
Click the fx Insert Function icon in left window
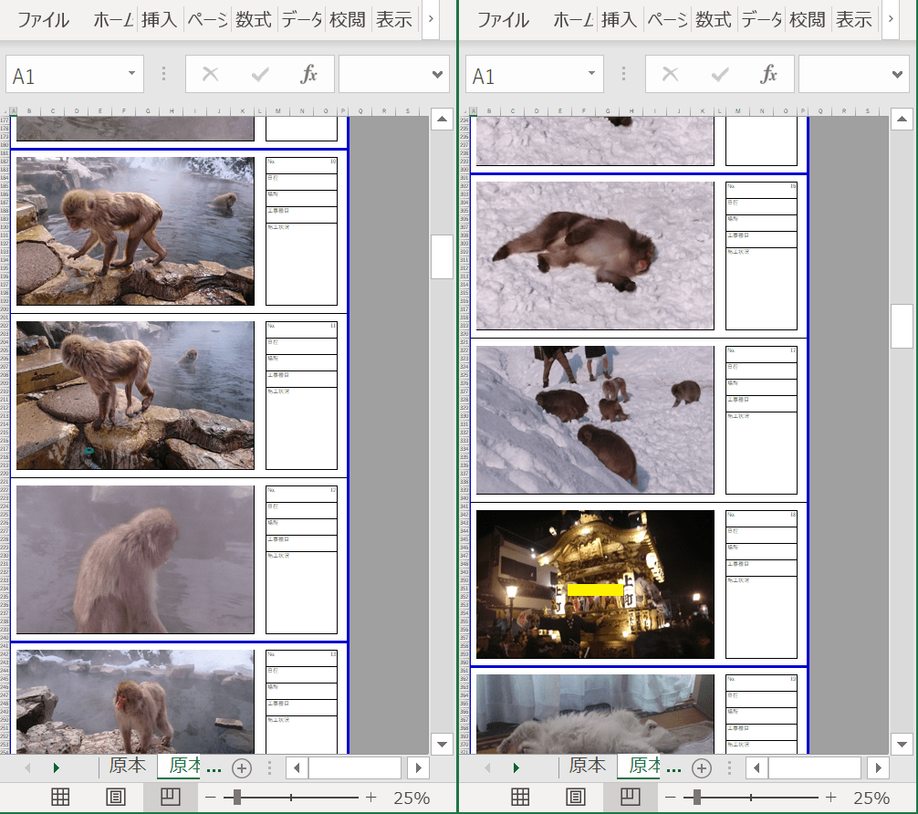tap(308, 75)
